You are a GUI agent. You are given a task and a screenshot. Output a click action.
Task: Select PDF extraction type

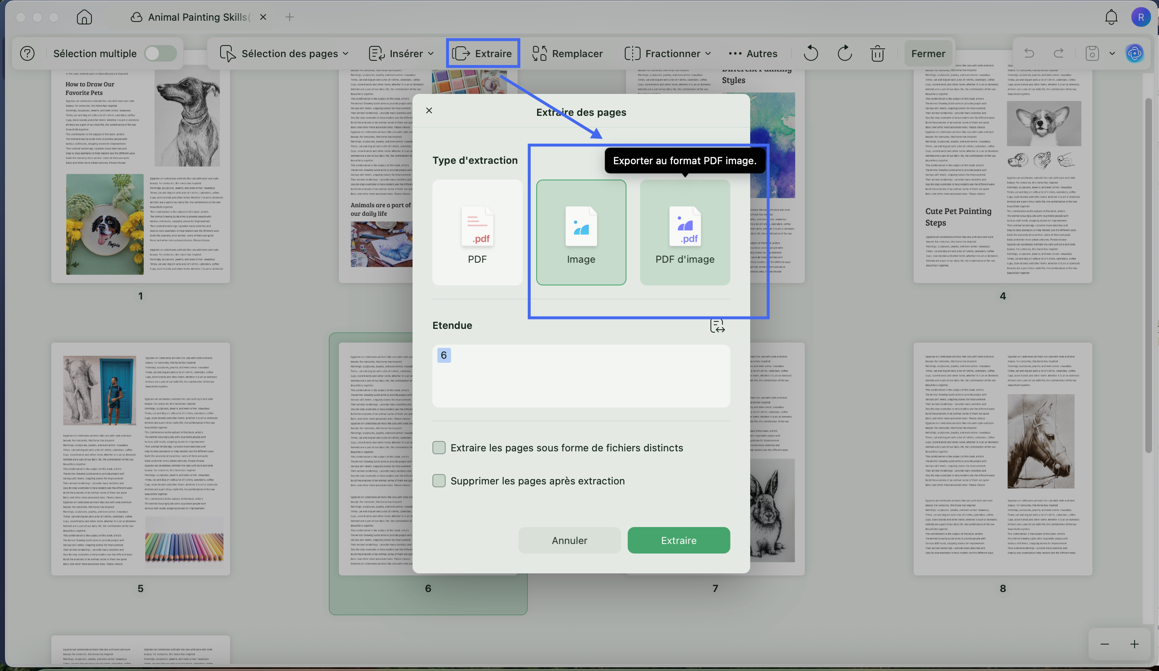477,232
